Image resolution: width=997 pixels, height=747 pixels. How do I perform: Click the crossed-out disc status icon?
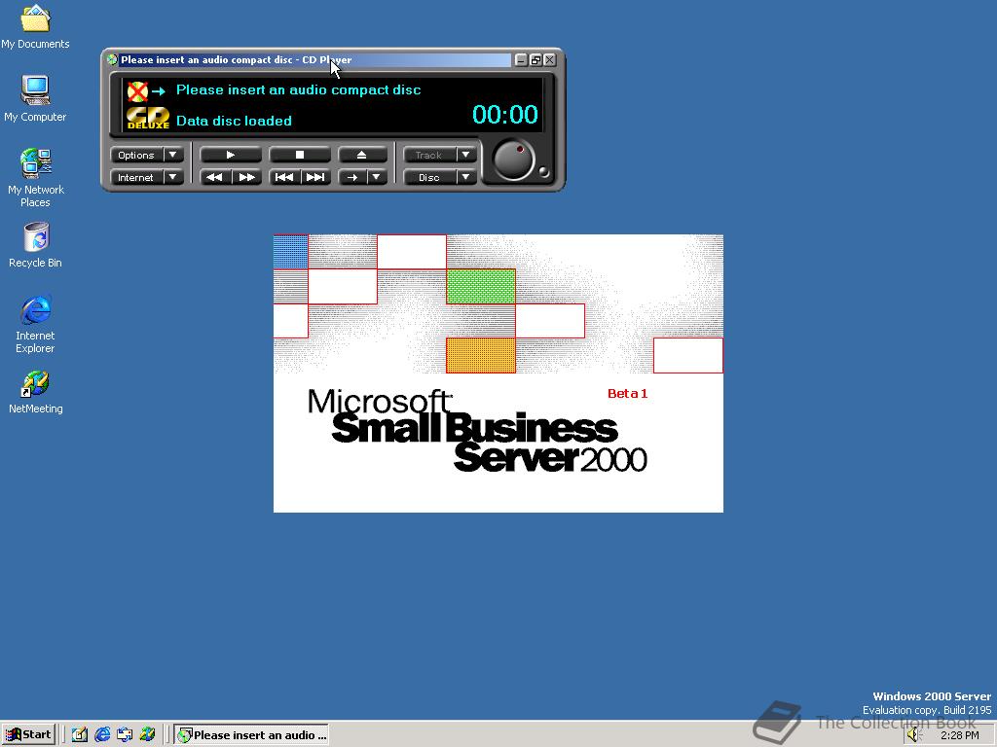coord(137,91)
